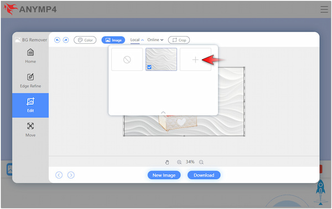Expand the Online images dropdown
332x209 pixels.
point(155,40)
